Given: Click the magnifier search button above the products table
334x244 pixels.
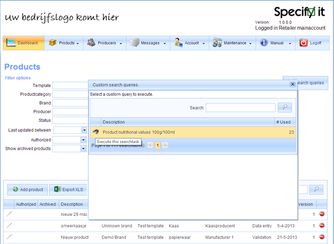Looking at the screenshot, I should click(x=317, y=189).
